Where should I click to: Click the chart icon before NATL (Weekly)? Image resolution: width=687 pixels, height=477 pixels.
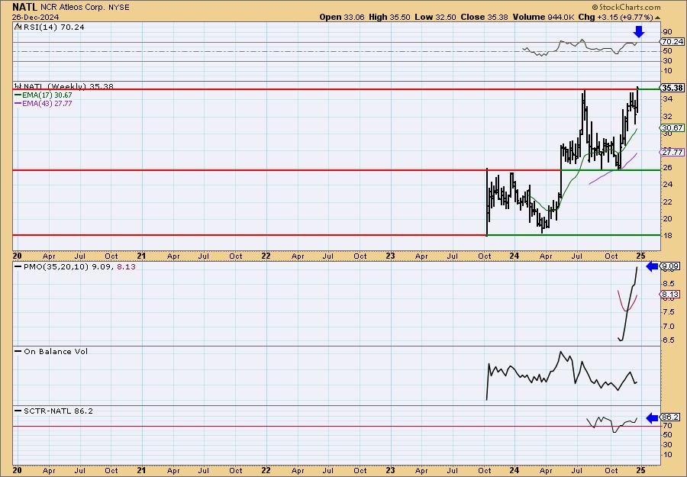click(18, 85)
